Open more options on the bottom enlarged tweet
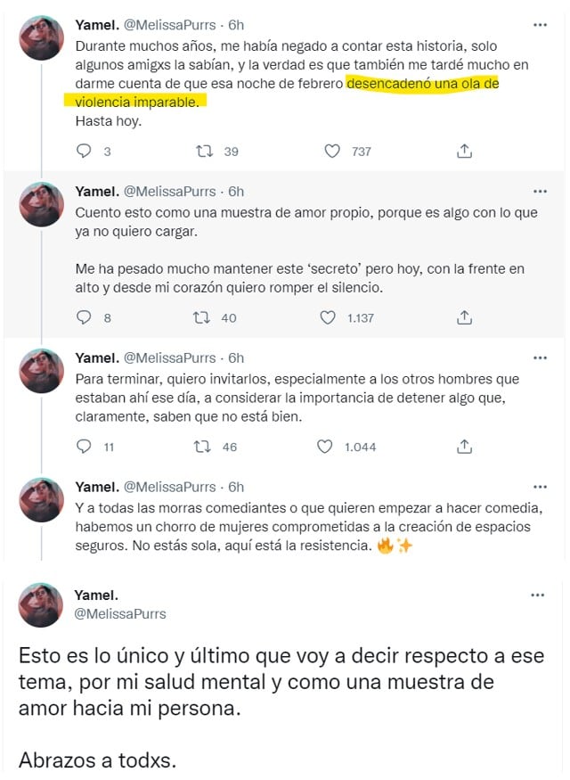This screenshot has height=780, width=570. [x=538, y=595]
